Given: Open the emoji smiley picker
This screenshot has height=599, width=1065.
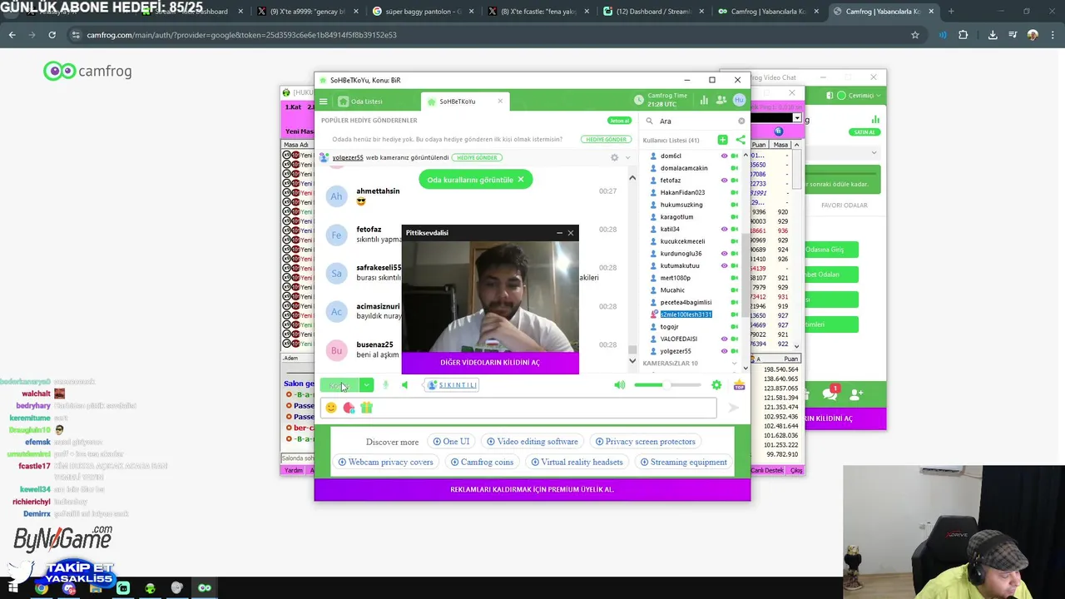Looking at the screenshot, I should 331,408.
